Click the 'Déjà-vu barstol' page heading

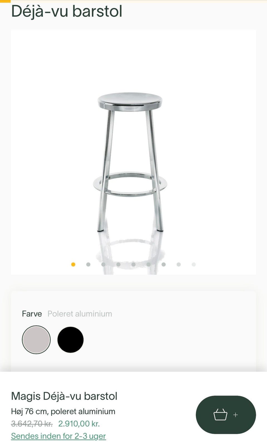click(x=67, y=12)
